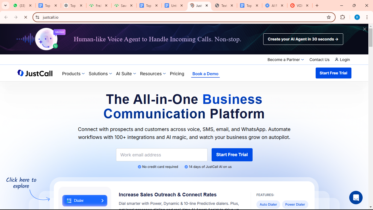
Task: Open the browser extensions puzzle icon
Action: pyautogui.click(x=342, y=17)
